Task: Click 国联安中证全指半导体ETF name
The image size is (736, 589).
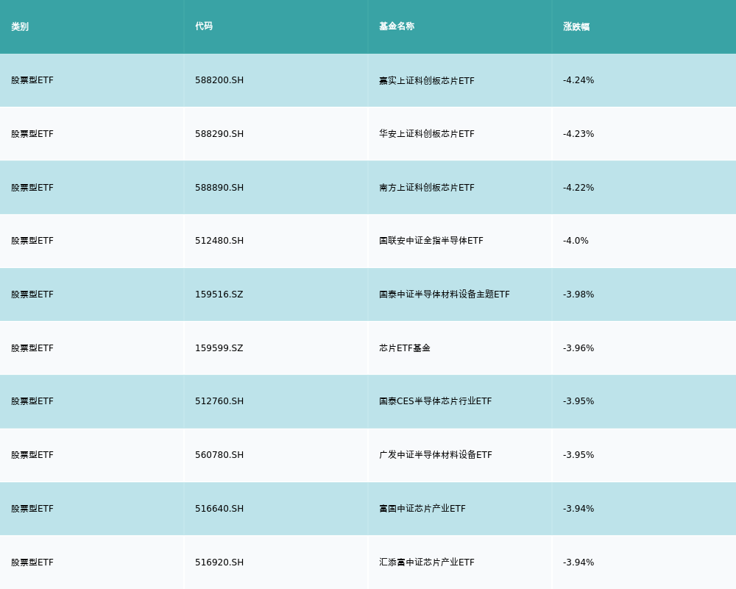Action: [x=431, y=241]
